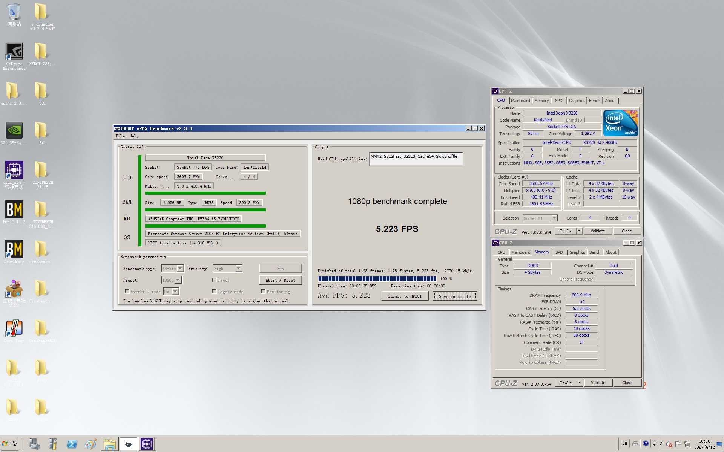Switch to the CPU tab in the lower CPU-Z window
724x452 pixels.
(x=501, y=252)
